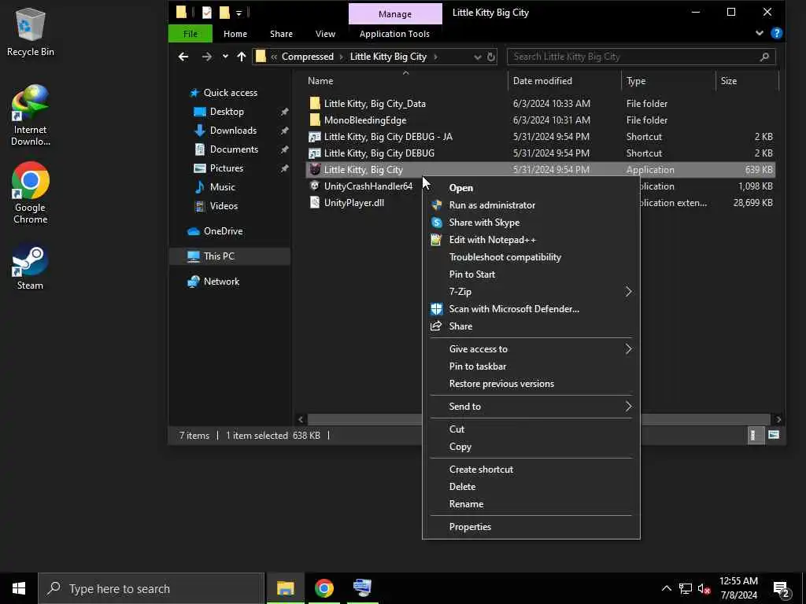Screen dimensions: 806x604
Task: Switch to the View ribbon tab
Action: point(325,34)
